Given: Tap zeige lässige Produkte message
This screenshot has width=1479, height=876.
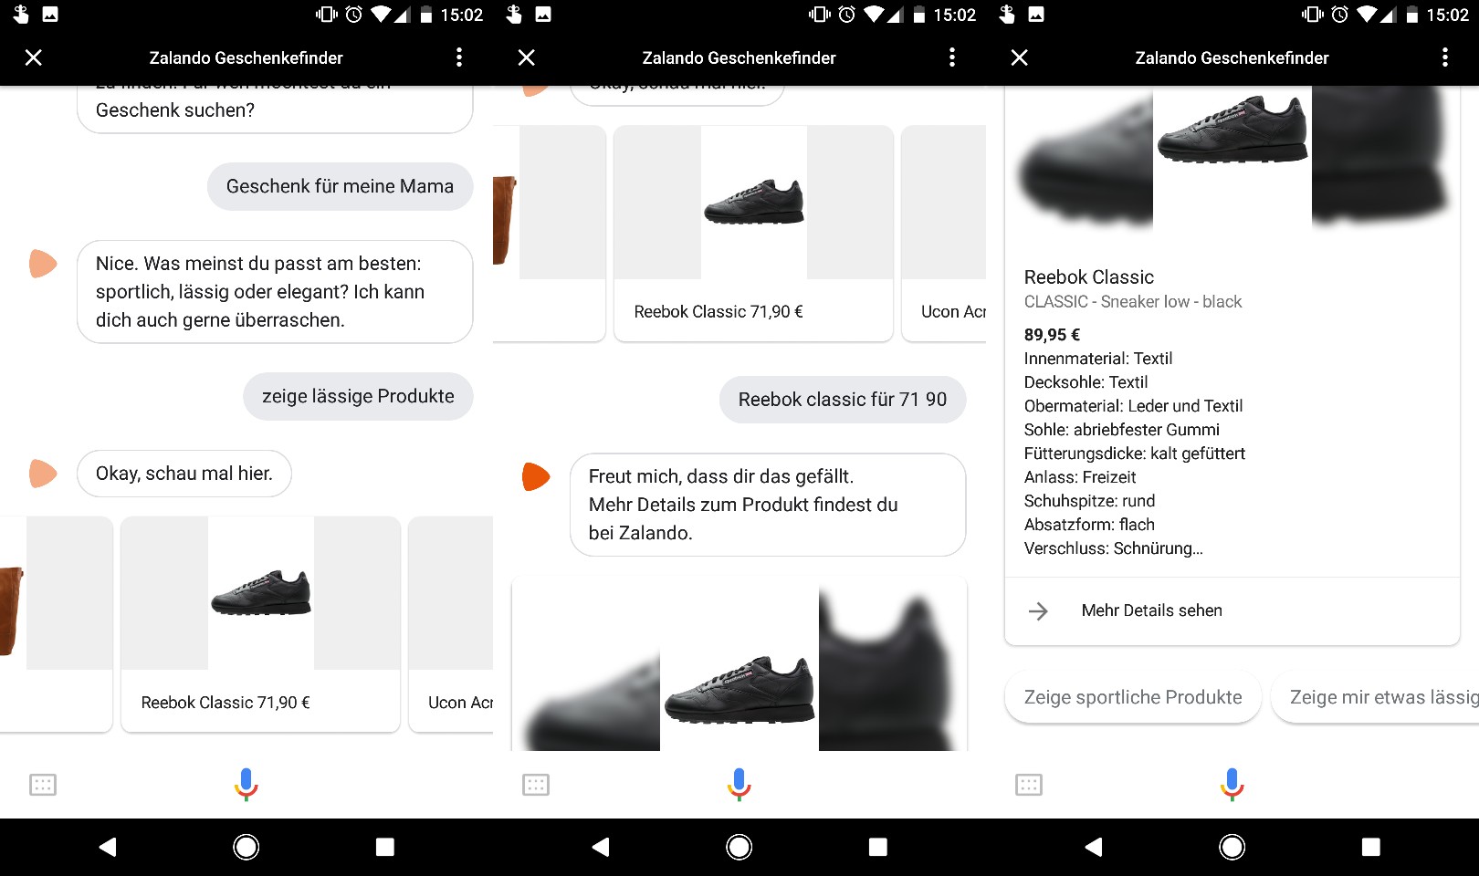Looking at the screenshot, I should pyautogui.click(x=358, y=396).
